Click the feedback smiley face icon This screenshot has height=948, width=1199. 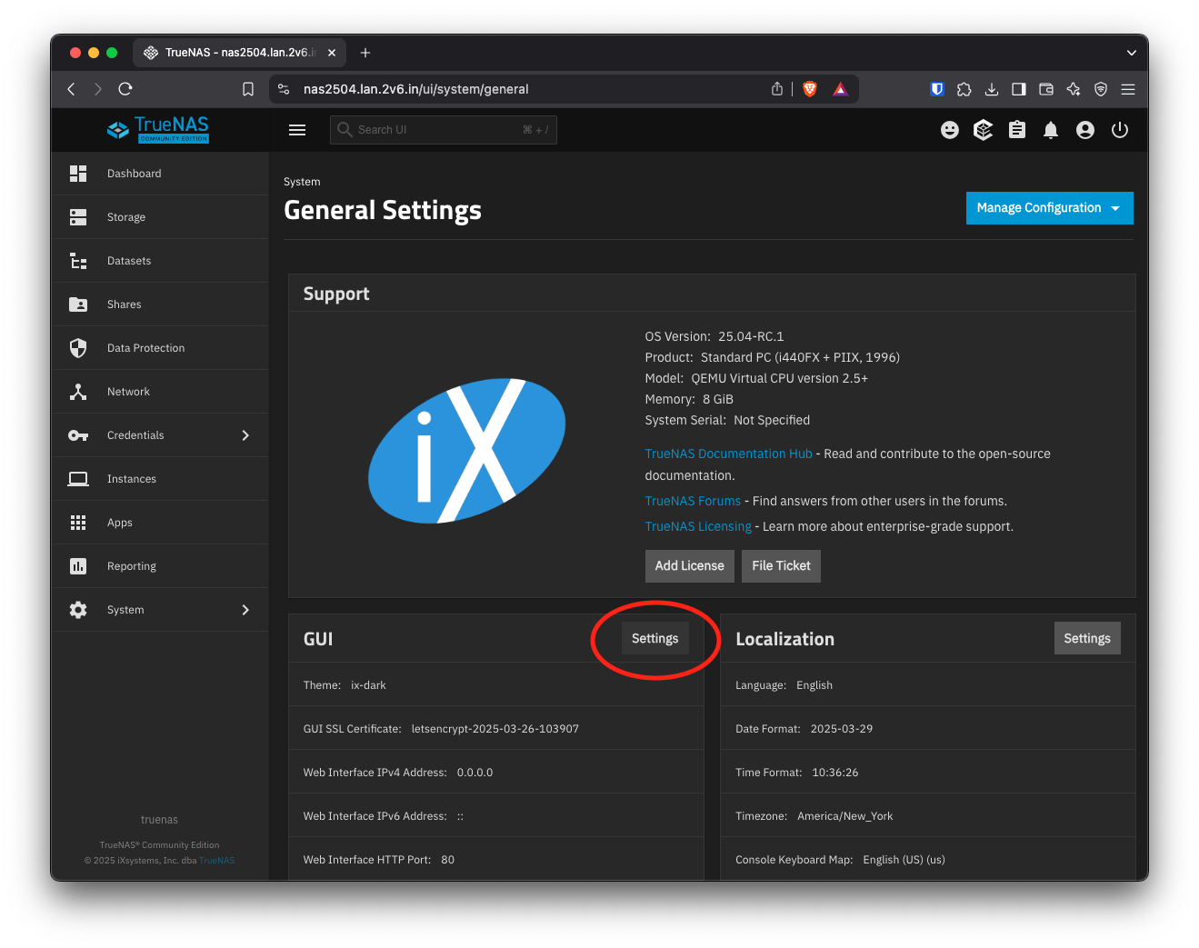click(x=950, y=130)
